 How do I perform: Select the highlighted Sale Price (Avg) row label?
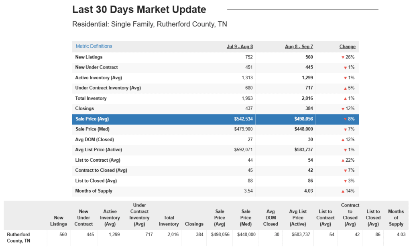point(92,119)
